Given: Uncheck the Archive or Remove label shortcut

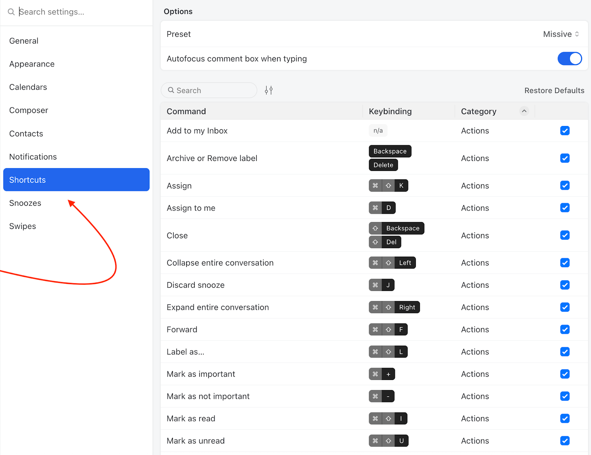Looking at the screenshot, I should pos(565,158).
